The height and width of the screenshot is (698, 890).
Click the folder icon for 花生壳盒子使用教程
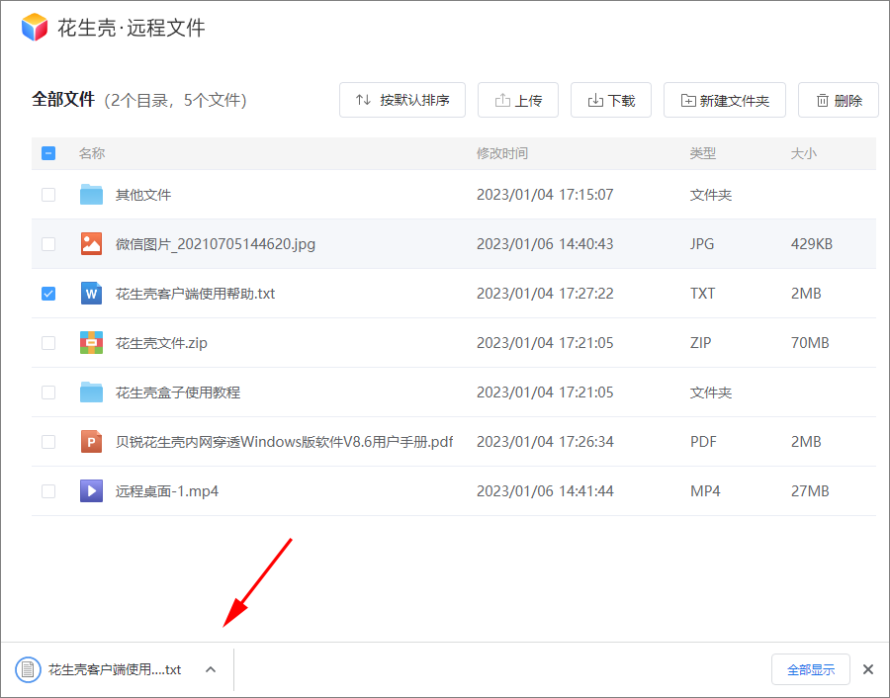point(91,393)
